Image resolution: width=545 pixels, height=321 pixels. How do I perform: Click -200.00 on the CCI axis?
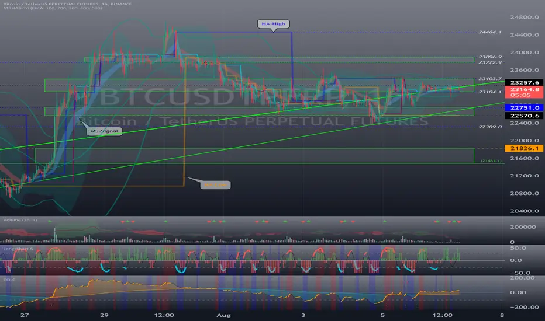pyautogui.click(x=525, y=307)
